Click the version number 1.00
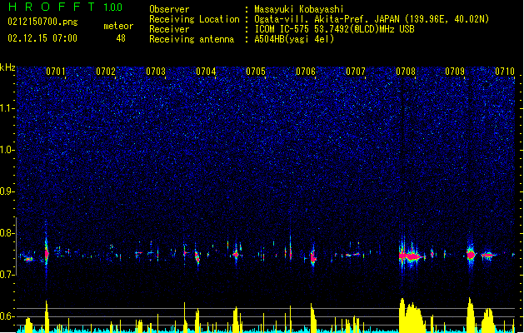Viewport: 524px width, 333px height. (x=113, y=7)
